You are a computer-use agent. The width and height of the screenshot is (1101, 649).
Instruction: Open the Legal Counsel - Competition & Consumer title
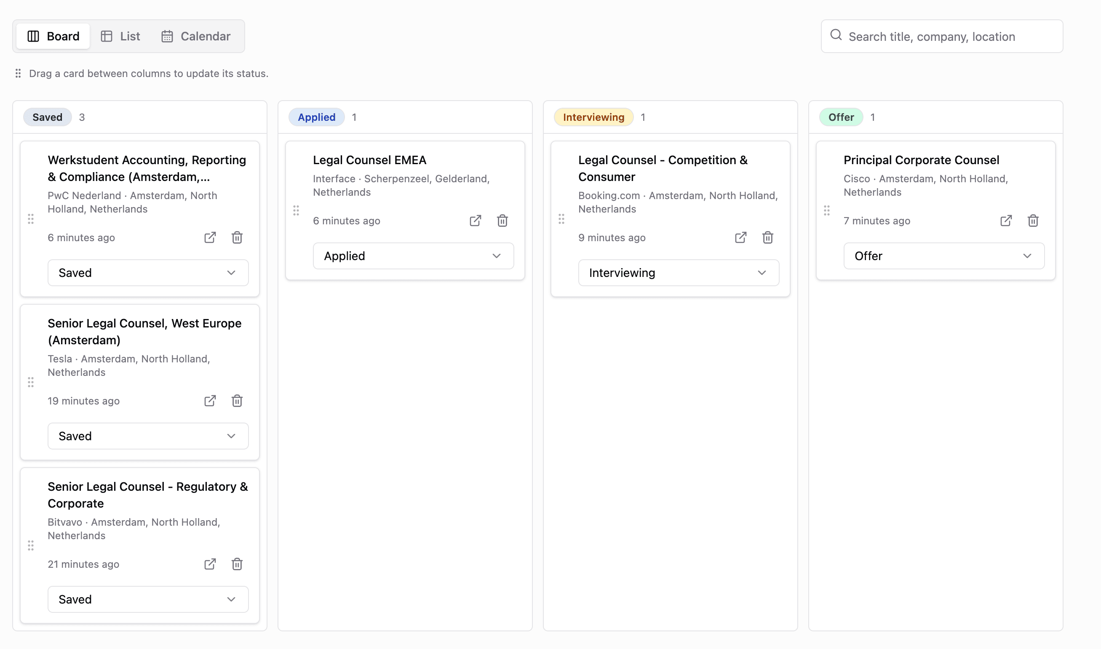click(663, 168)
